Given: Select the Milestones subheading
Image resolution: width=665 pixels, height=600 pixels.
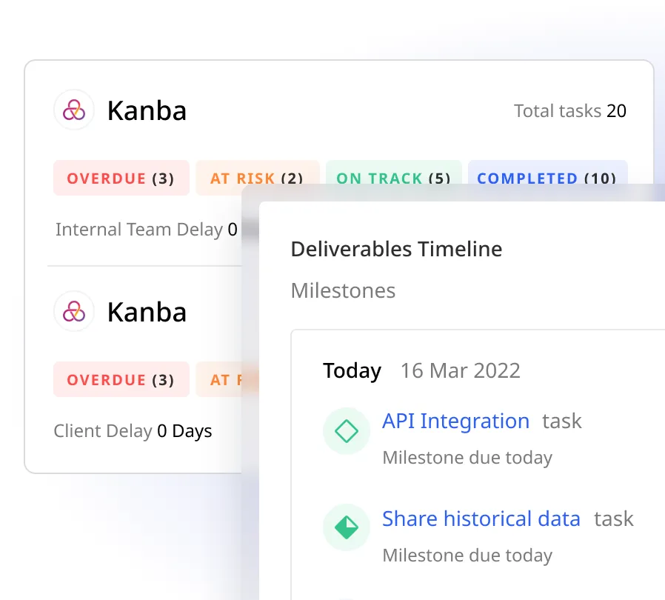Looking at the screenshot, I should click(x=343, y=290).
